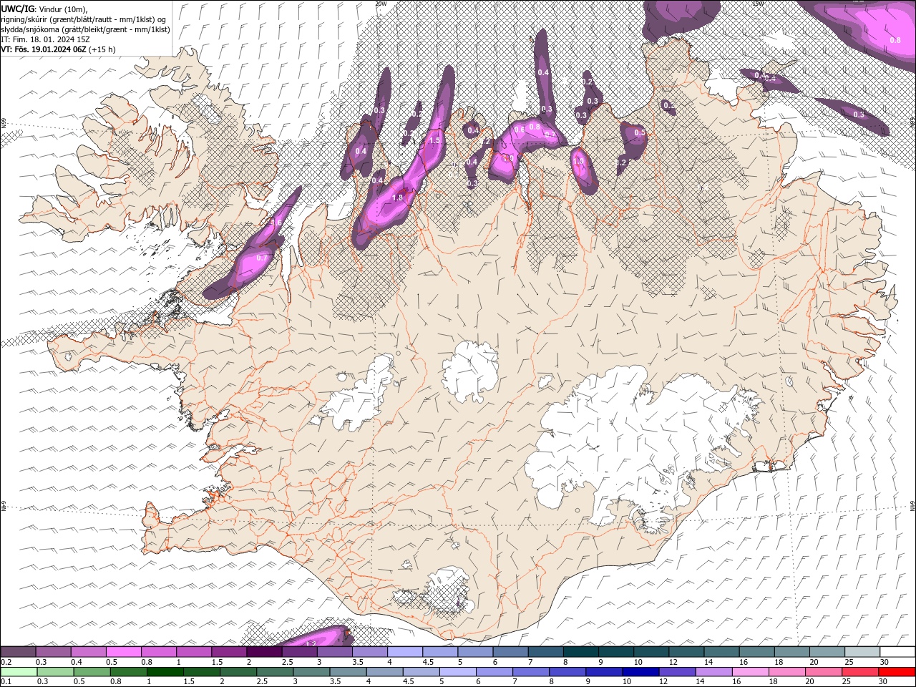The width and height of the screenshot is (916, 687).
Task: Select the red 30 swatch in the rain scale
Action: click(896, 672)
